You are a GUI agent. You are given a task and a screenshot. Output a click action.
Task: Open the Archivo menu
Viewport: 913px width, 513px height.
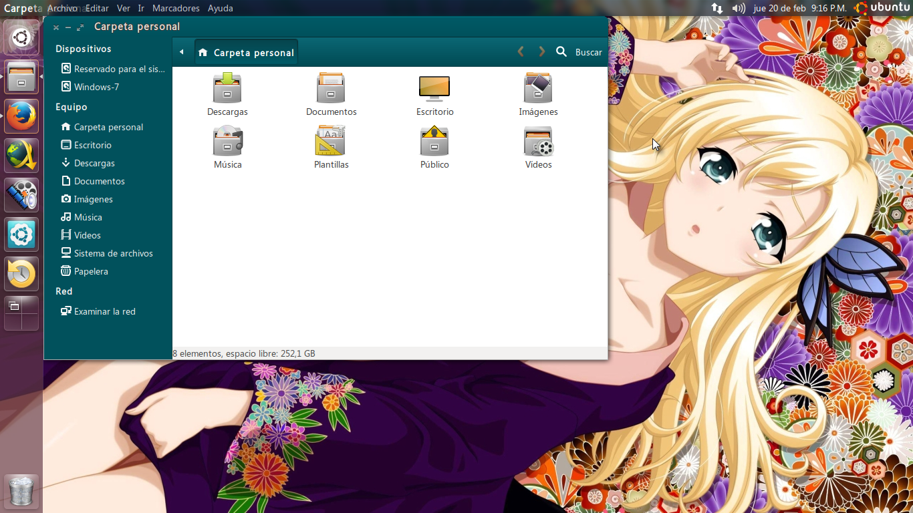tap(62, 8)
